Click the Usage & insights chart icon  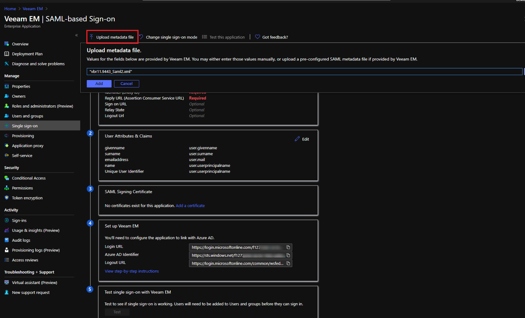tap(6, 230)
